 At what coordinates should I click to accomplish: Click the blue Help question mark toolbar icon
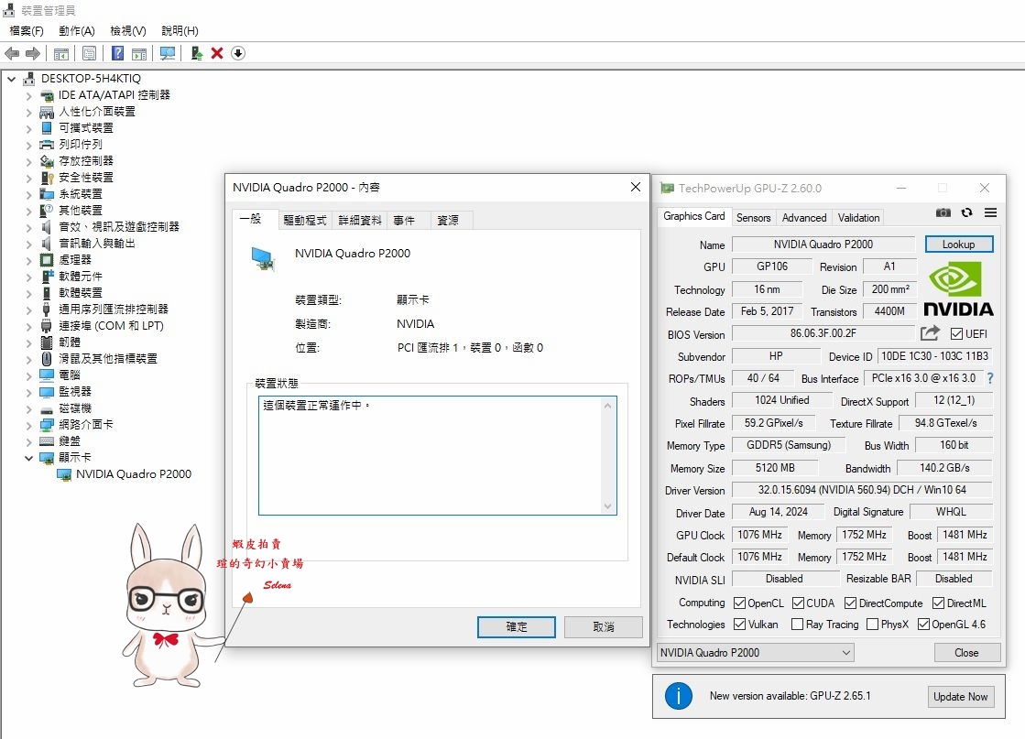pos(117,54)
